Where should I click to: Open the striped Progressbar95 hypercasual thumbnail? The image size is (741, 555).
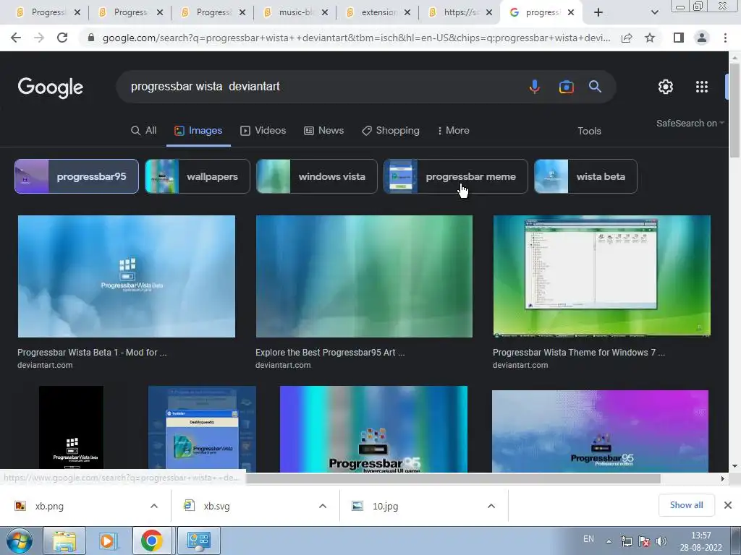(373, 429)
